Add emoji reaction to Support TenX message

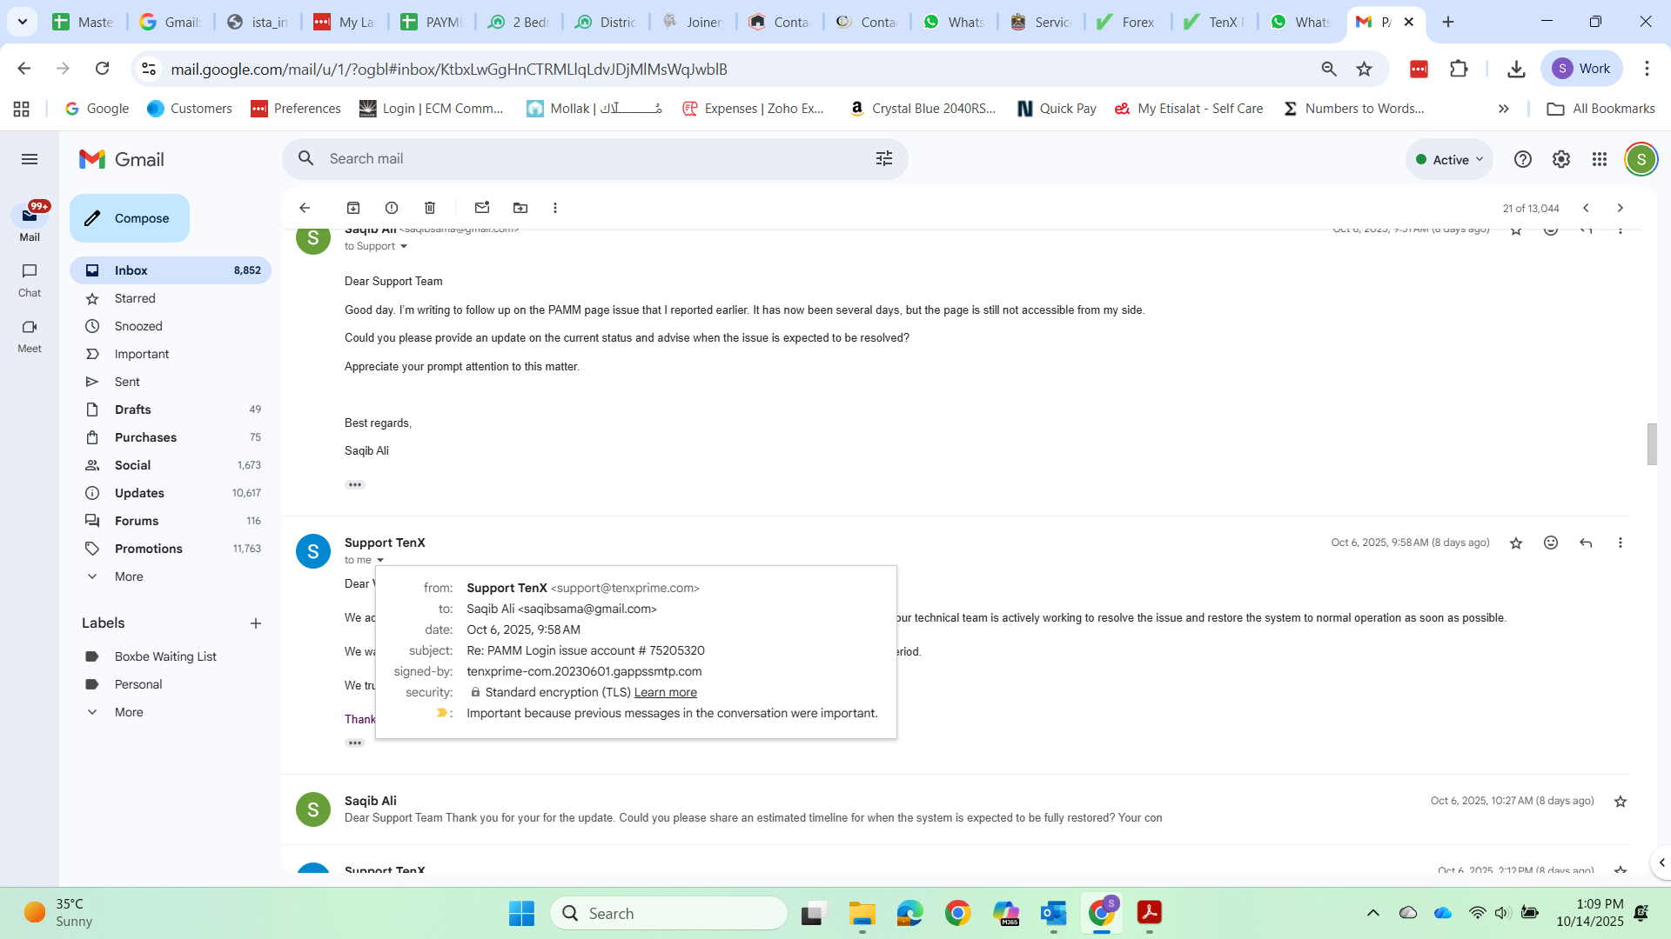[x=1551, y=543]
